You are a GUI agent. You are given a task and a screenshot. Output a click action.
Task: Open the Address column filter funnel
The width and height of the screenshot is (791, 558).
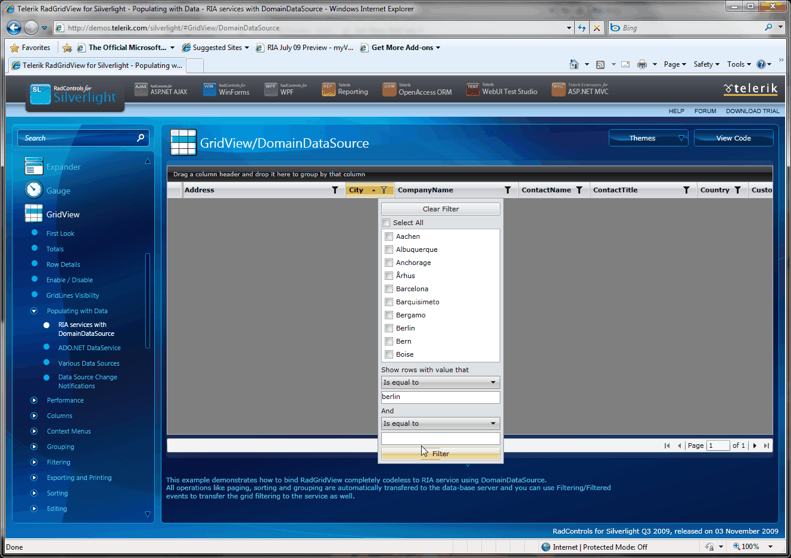tap(335, 190)
